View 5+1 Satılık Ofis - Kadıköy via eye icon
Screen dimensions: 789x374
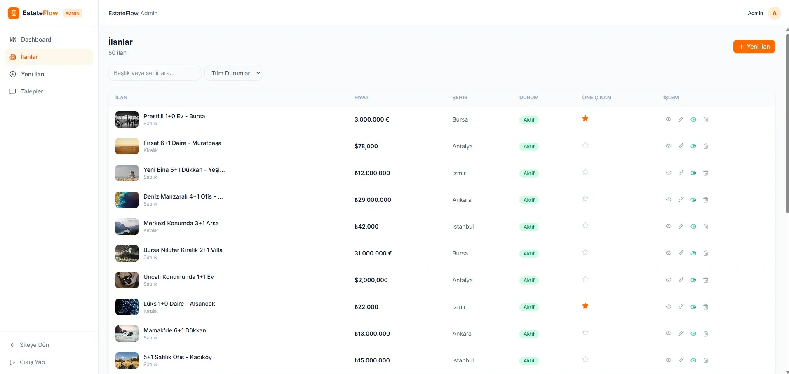coord(669,360)
